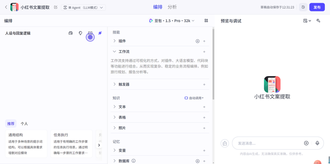Open the prompt library box icon
The height and width of the screenshot is (164, 330).
(71, 33)
